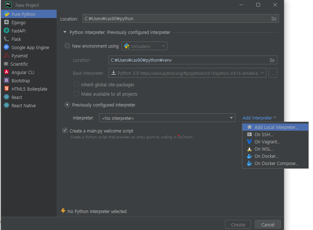Uncheck Create a main.py welcome script
Image resolution: width=313 pixels, height=230 pixels.
(x=65, y=130)
